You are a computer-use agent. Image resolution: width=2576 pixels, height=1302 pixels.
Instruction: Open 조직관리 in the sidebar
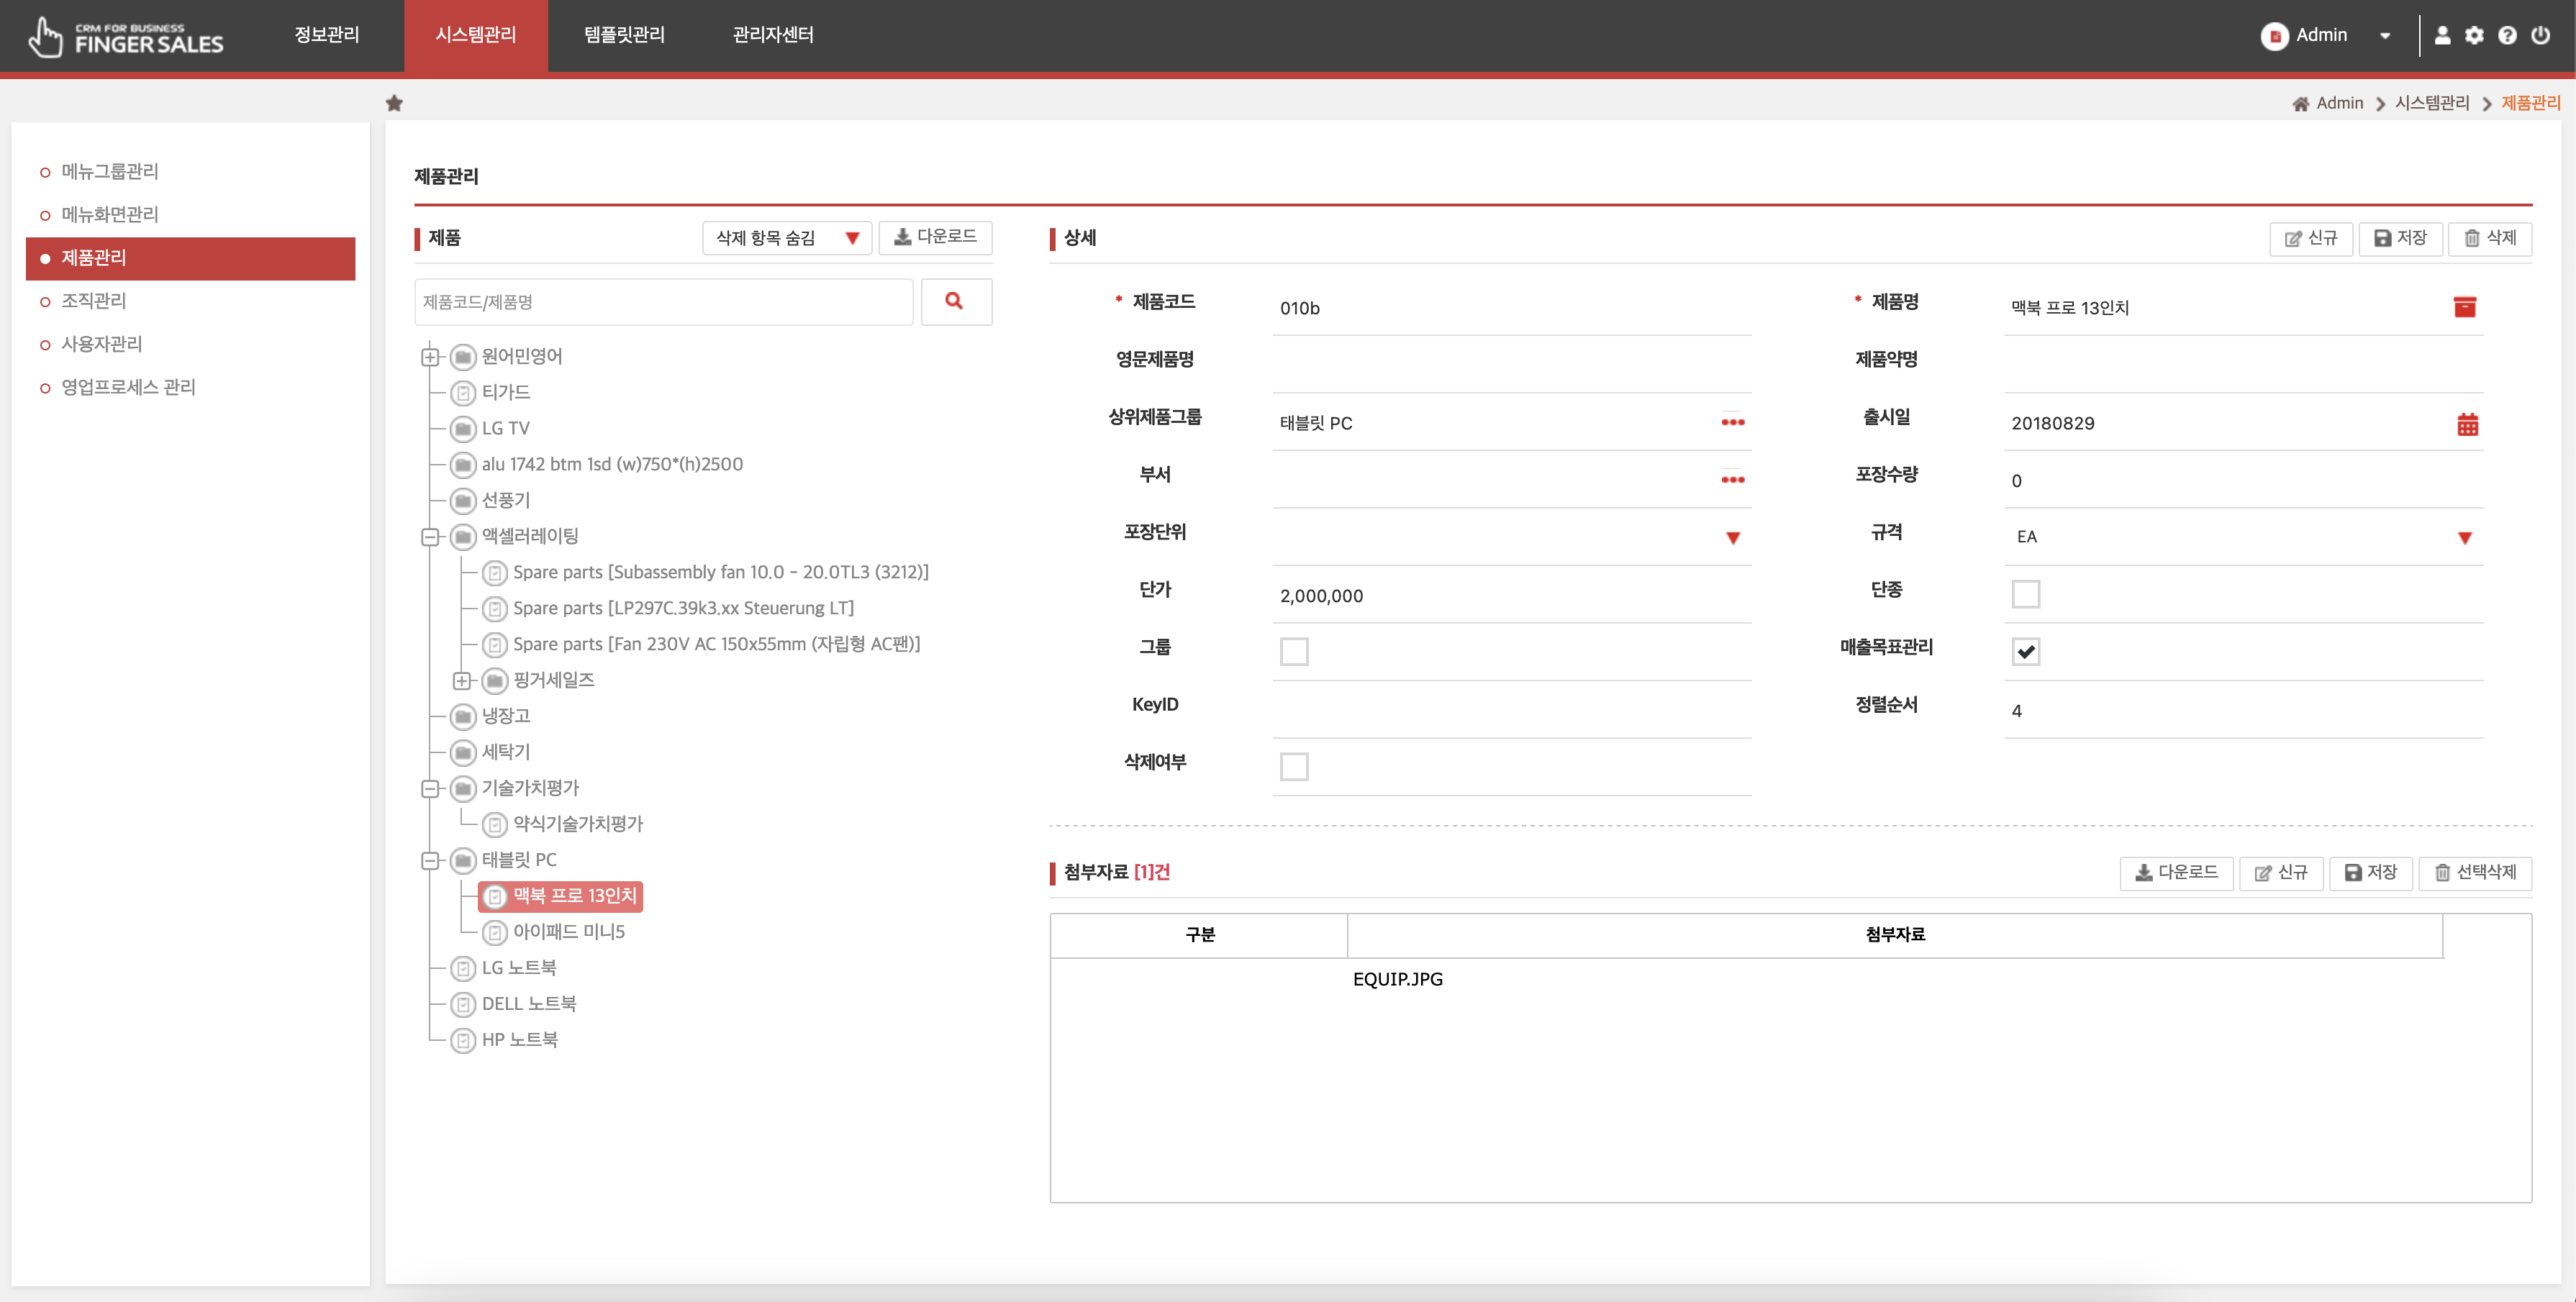pos(93,300)
